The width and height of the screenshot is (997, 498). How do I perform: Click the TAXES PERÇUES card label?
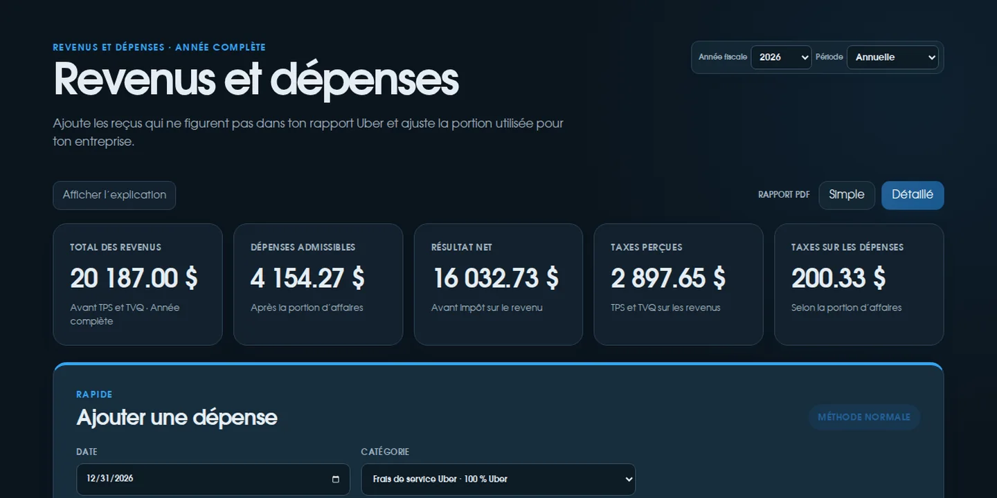point(647,247)
